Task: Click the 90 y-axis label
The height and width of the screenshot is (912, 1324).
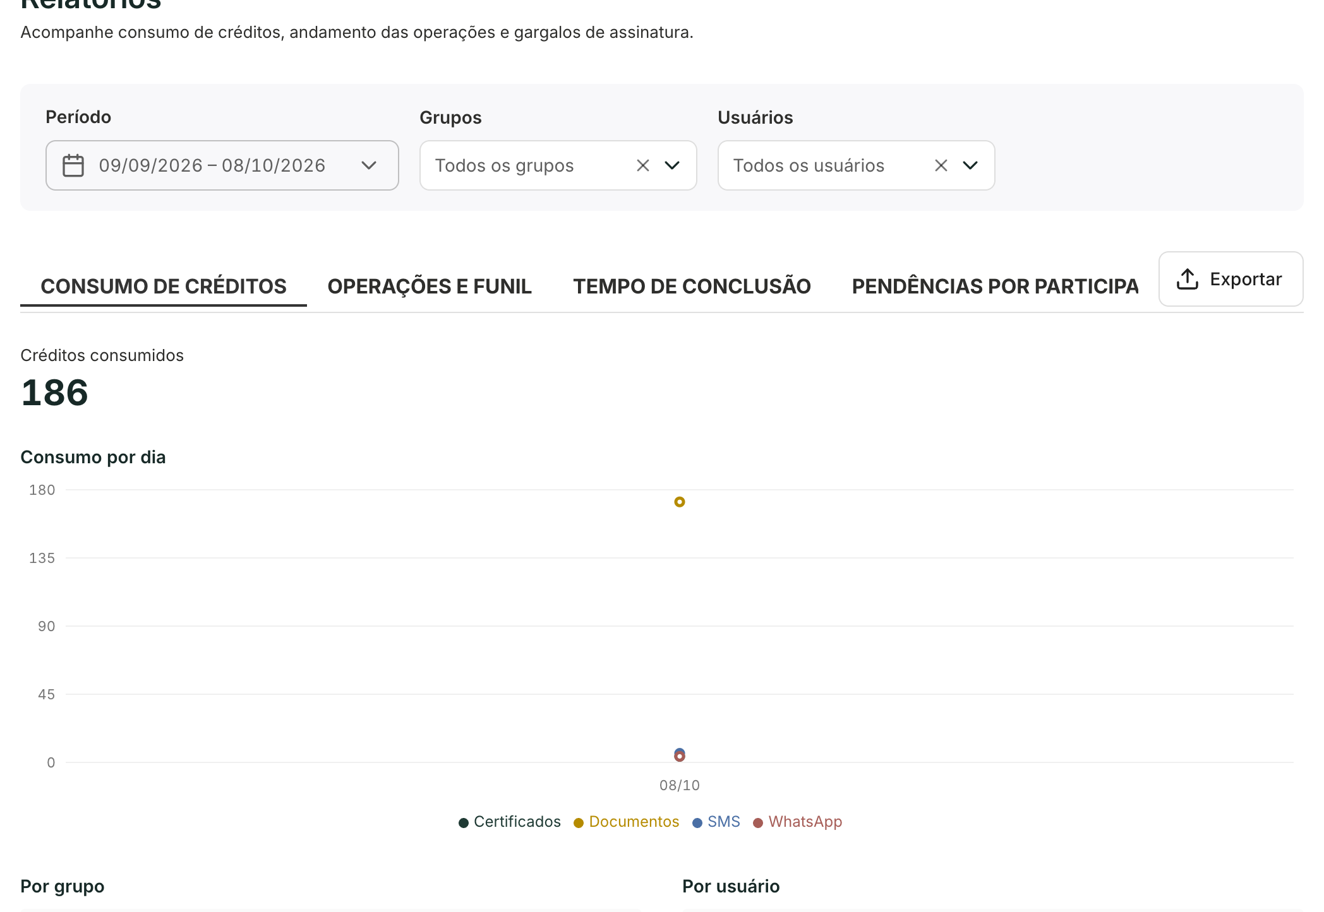Action: (47, 626)
